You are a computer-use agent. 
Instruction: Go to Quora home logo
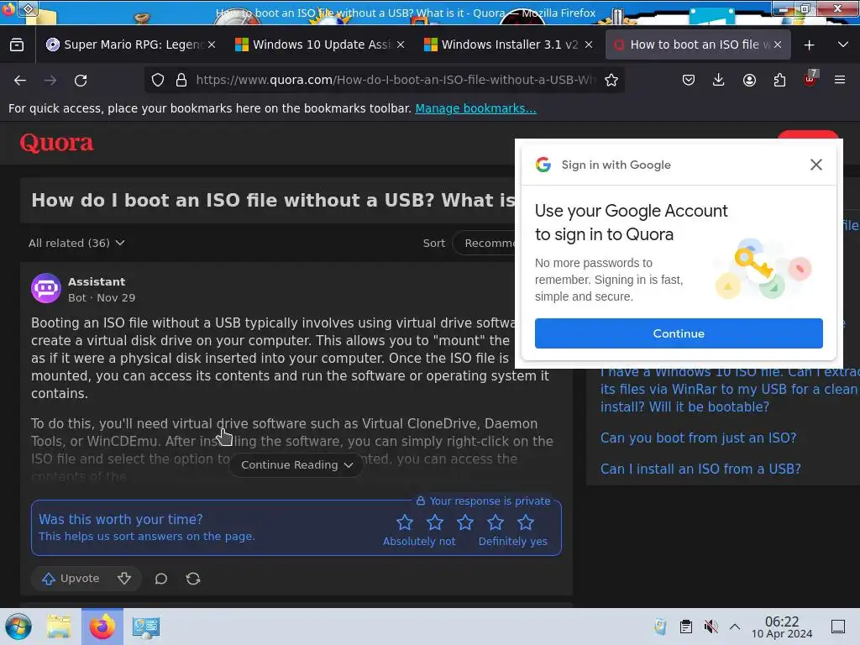click(56, 143)
